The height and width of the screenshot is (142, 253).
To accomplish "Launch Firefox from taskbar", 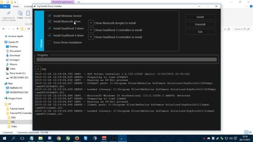I will tap(77, 138).
